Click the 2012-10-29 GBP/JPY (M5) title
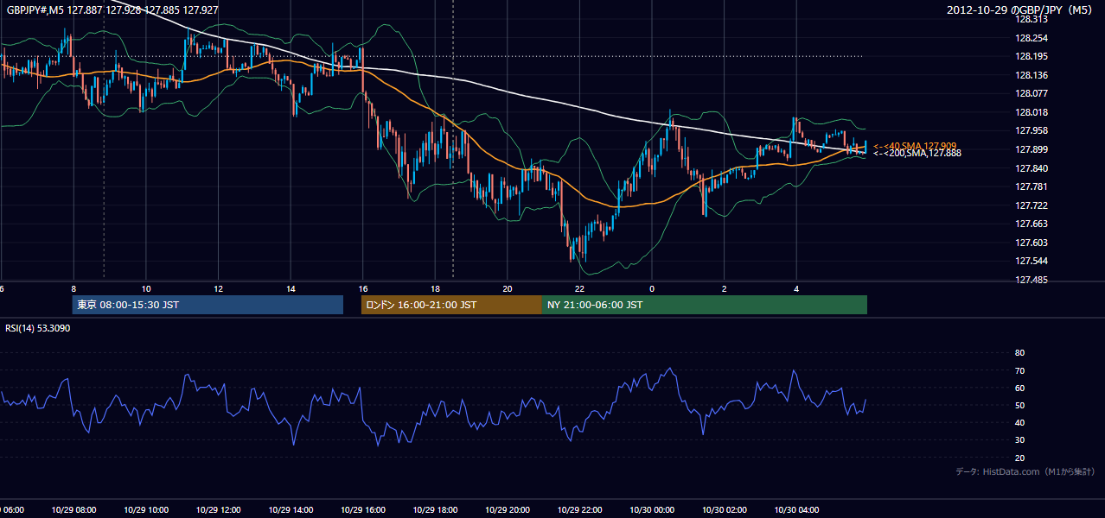 pos(1021,10)
